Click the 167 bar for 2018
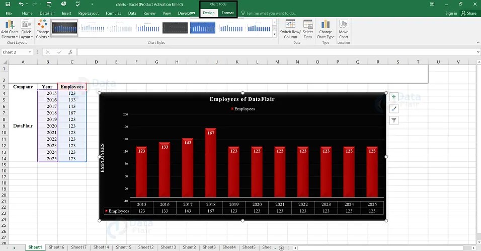 click(211, 163)
